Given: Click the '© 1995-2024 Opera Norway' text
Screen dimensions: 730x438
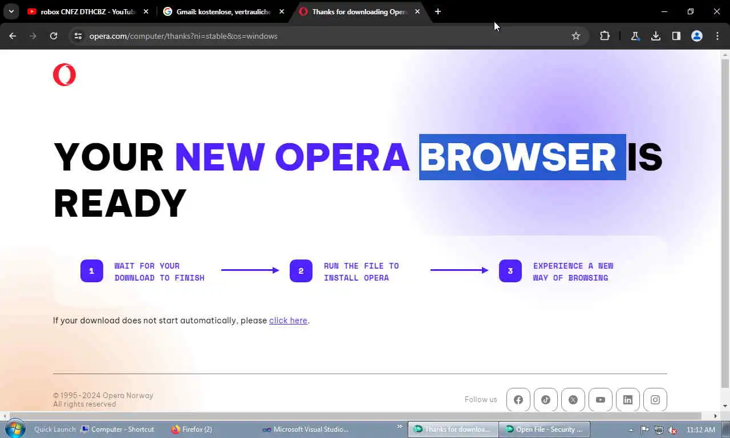Looking at the screenshot, I should [x=103, y=395].
